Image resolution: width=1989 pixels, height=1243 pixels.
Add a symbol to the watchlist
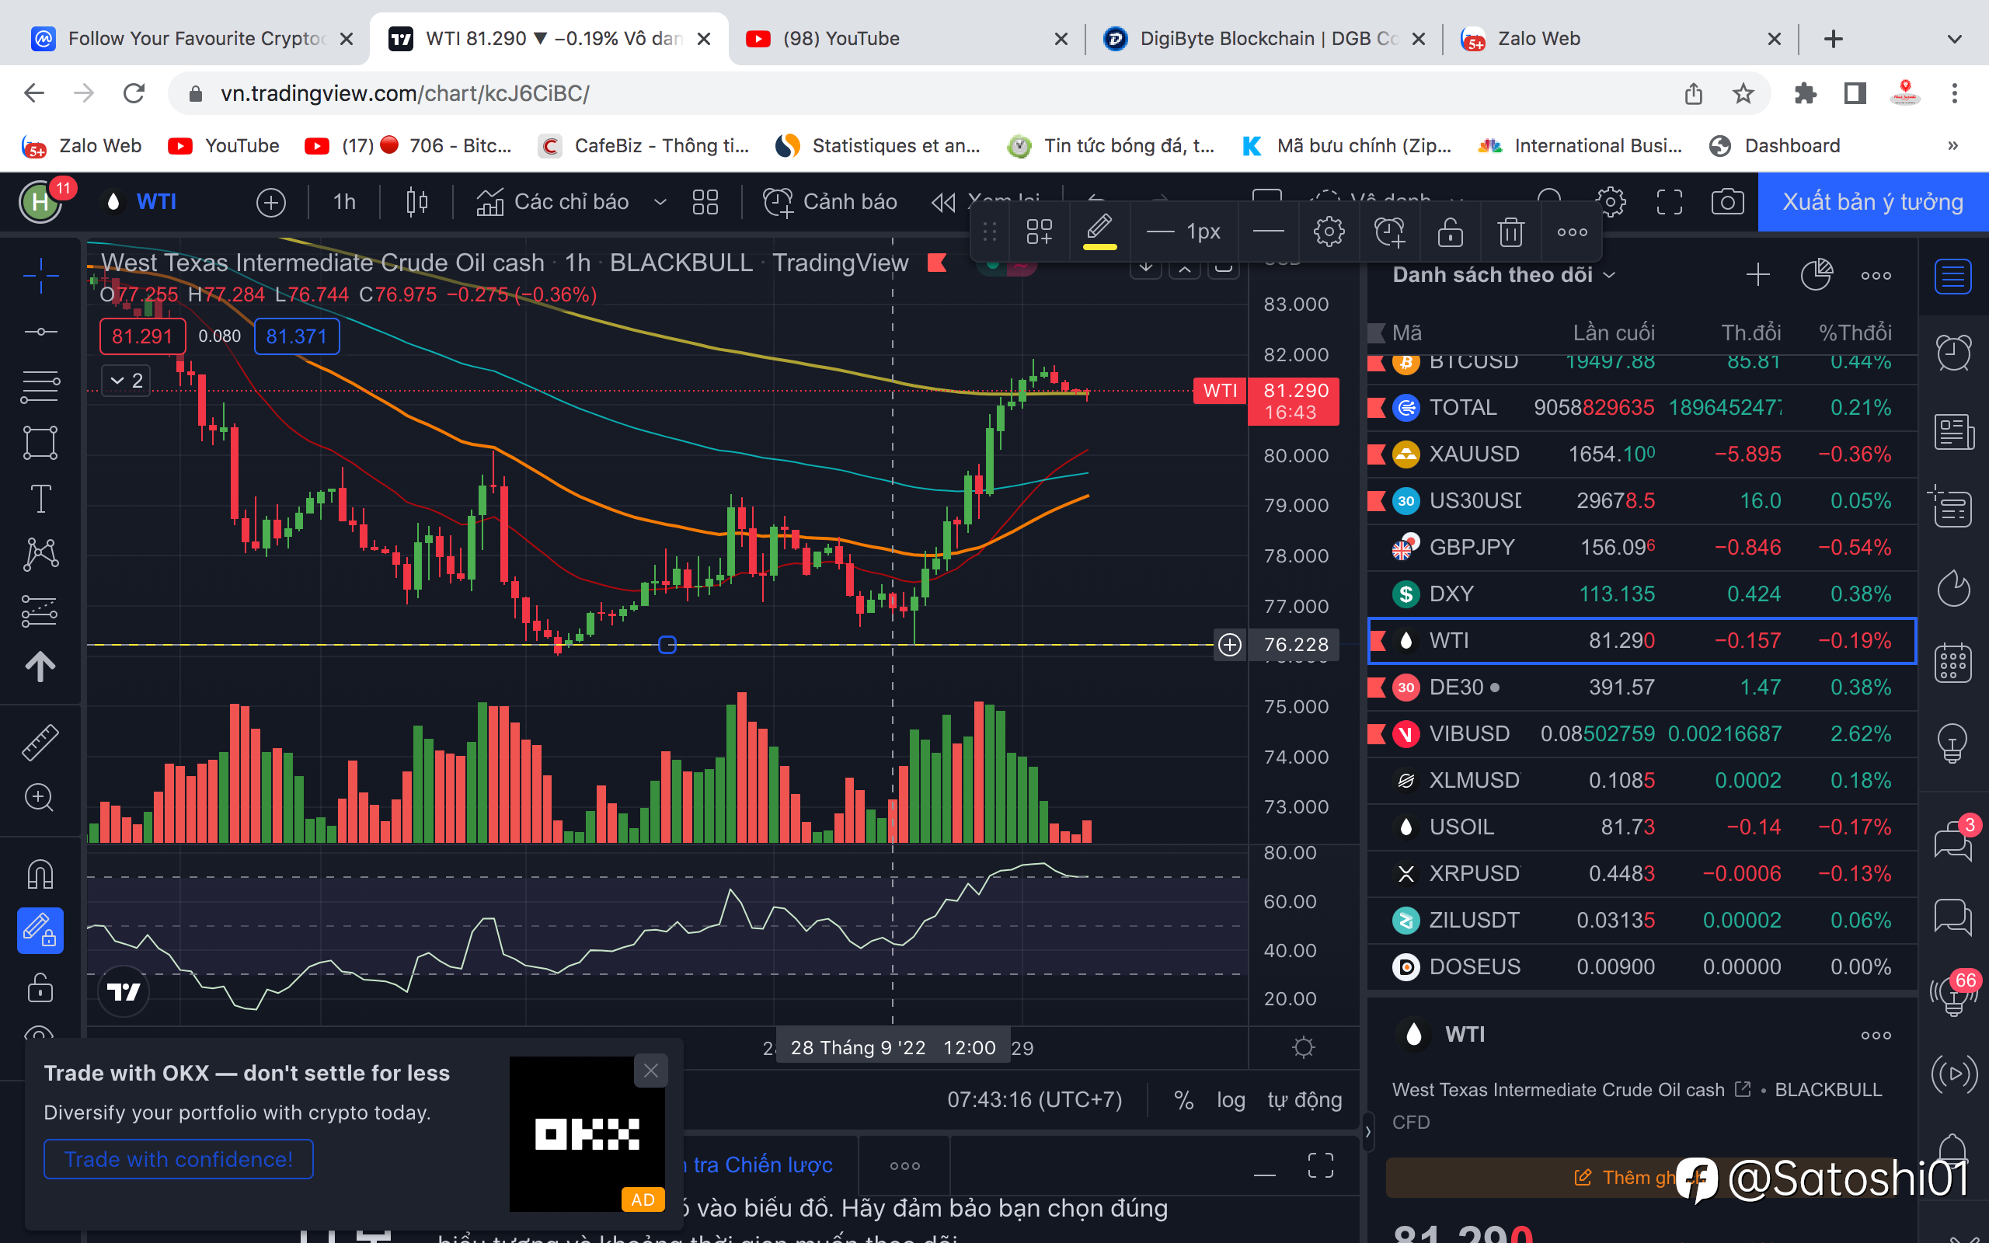click(1757, 274)
